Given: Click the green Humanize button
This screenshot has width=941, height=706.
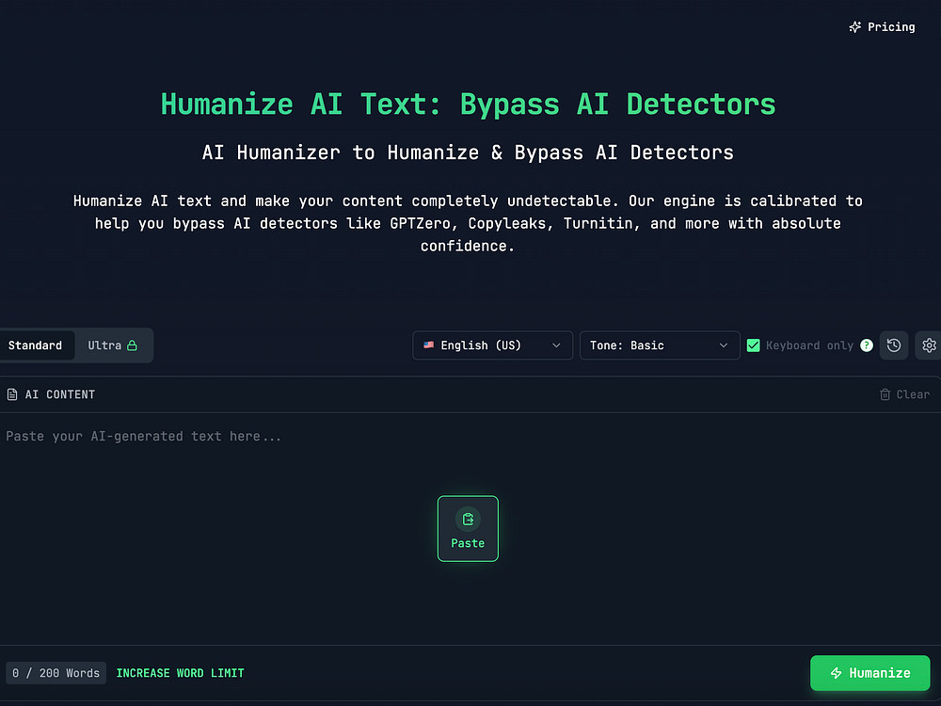Looking at the screenshot, I should pyautogui.click(x=869, y=673).
